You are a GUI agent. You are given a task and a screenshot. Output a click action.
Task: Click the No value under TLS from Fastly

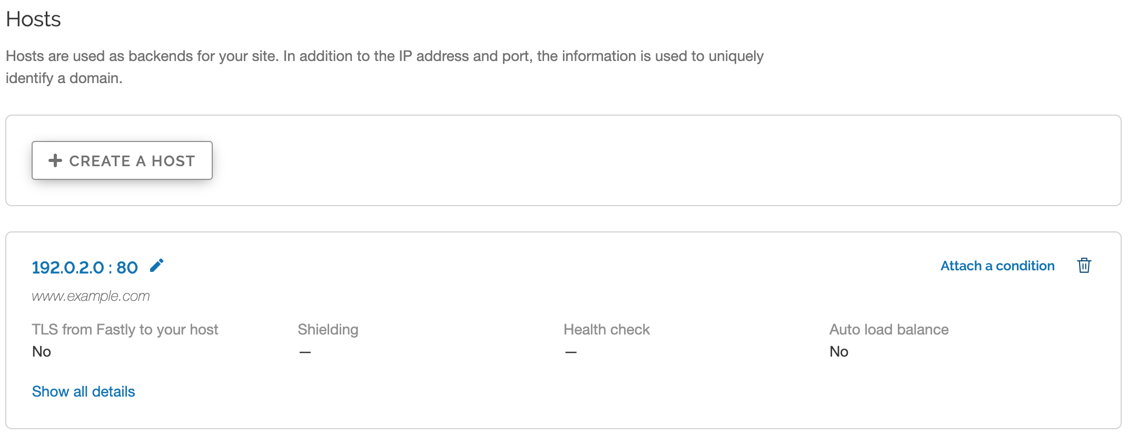pyautogui.click(x=42, y=351)
